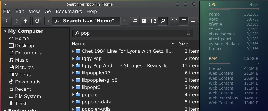Screen dimensions: 268x111
Task: Open the Go menu
Action: 48,11
